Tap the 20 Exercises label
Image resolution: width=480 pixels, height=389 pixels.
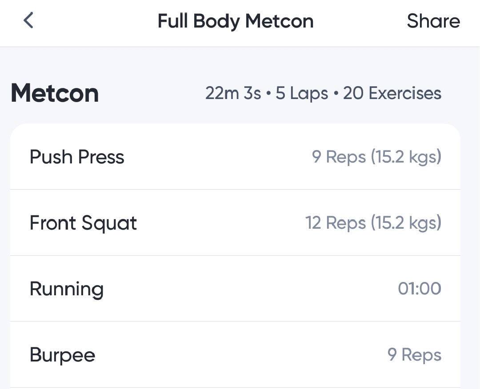pyautogui.click(x=392, y=94)
